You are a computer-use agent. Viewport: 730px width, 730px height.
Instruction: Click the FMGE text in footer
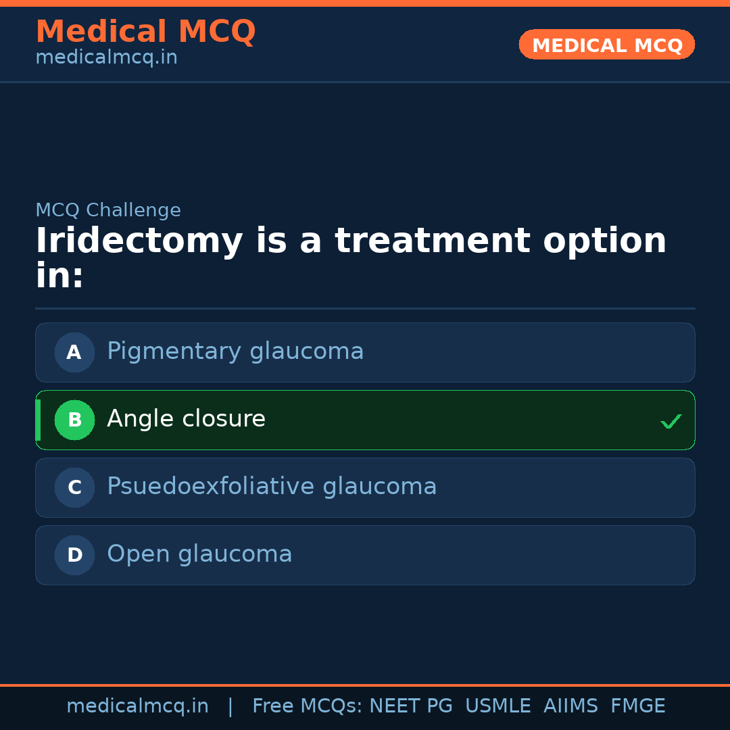(x=637, y=706)
